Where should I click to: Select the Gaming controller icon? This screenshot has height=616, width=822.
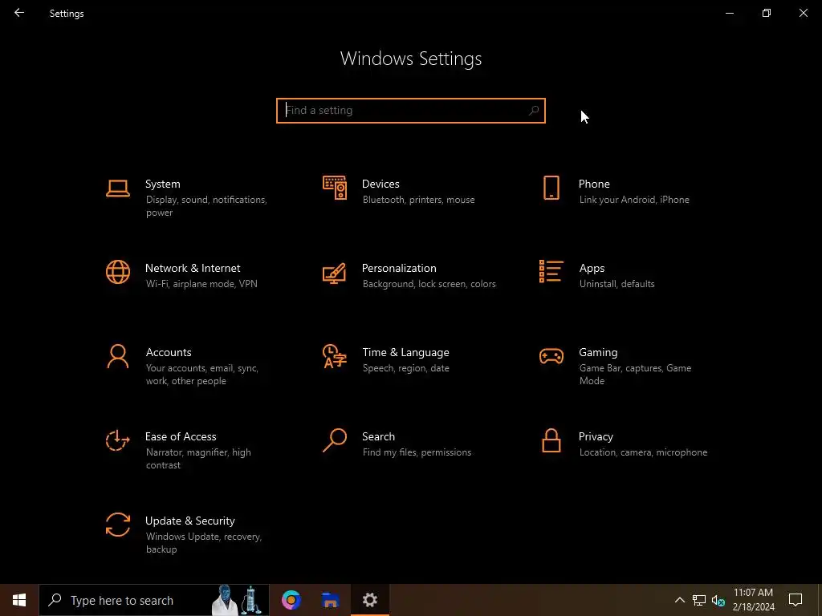(551, 356)
